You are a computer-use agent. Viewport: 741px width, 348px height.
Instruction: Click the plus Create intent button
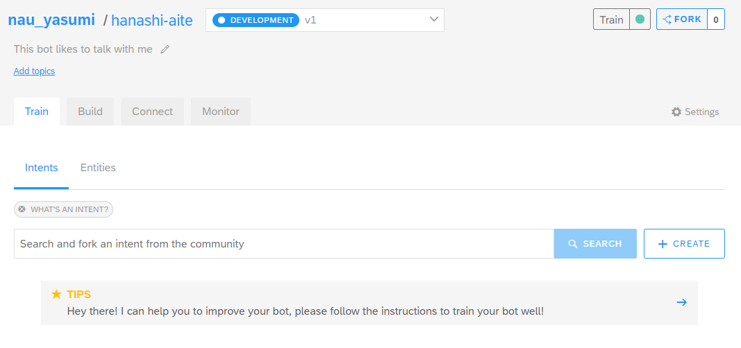click(x=683, y=244)
